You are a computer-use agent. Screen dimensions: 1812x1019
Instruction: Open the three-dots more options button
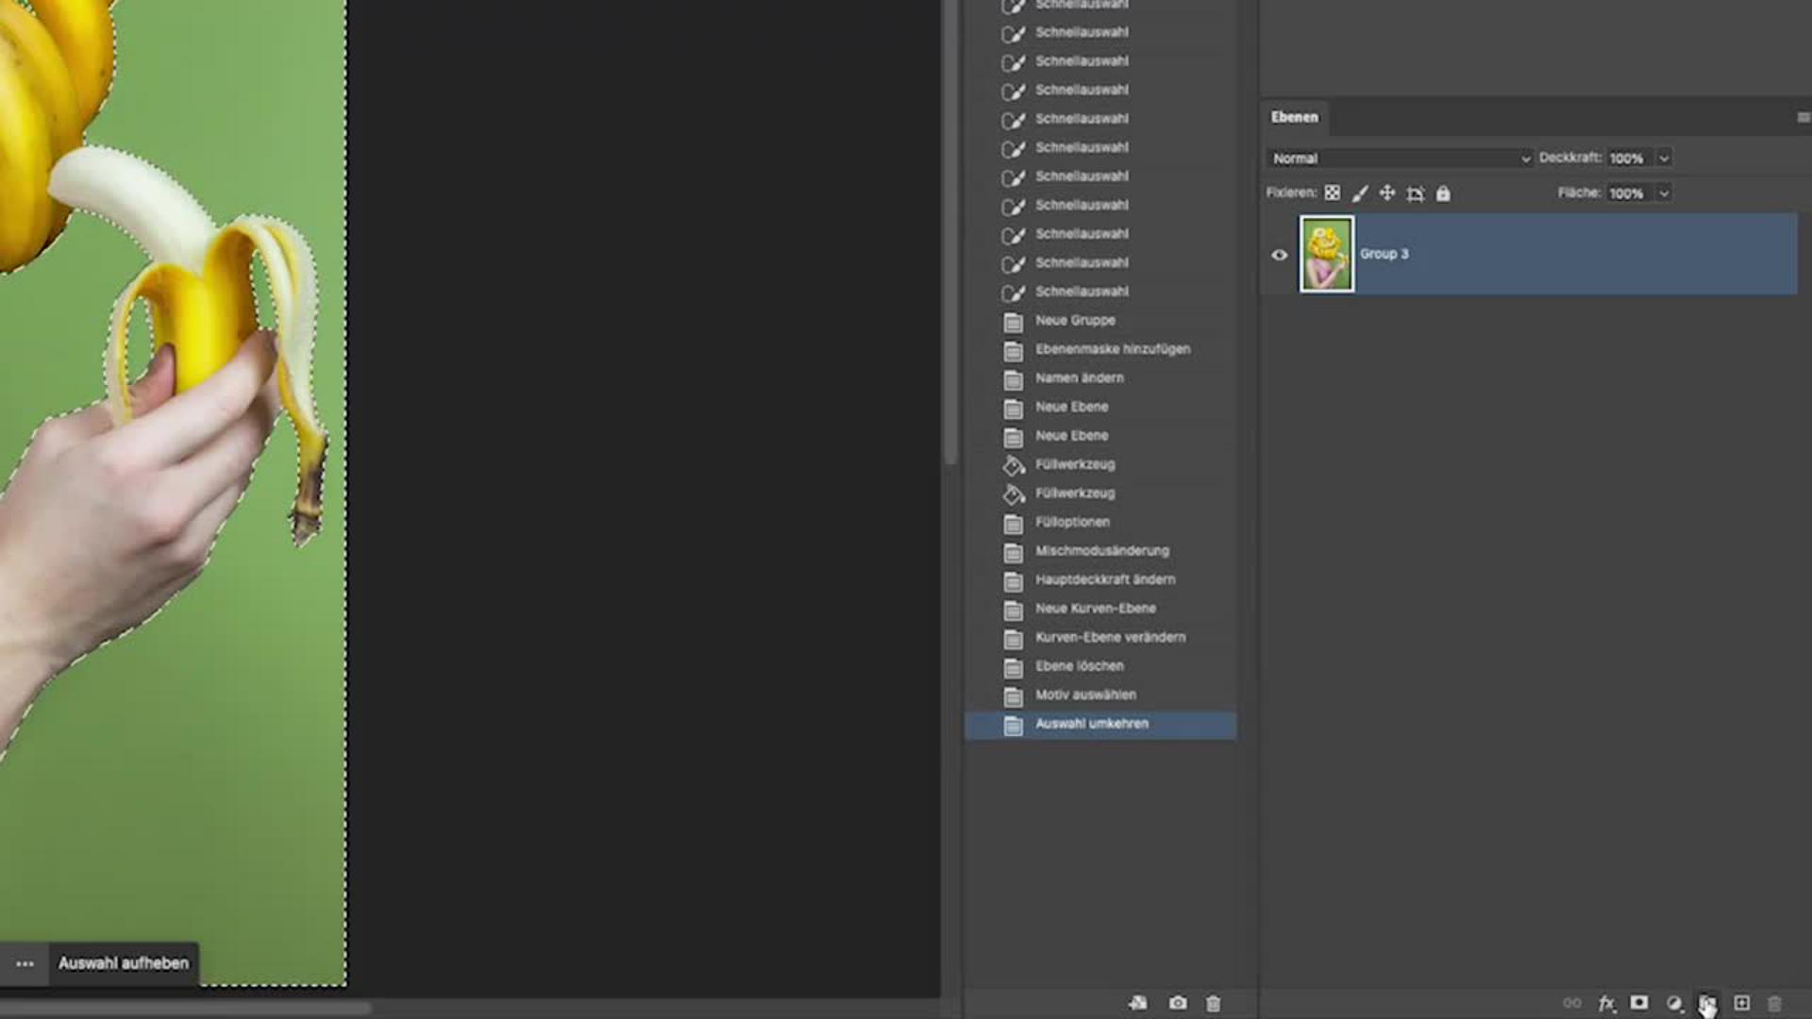point(25,963)
